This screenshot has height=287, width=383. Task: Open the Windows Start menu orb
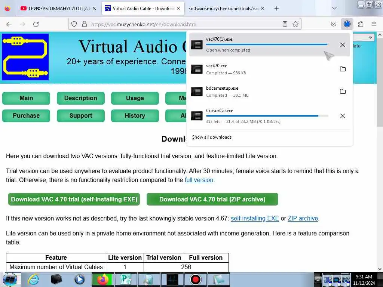click(10, 280)
